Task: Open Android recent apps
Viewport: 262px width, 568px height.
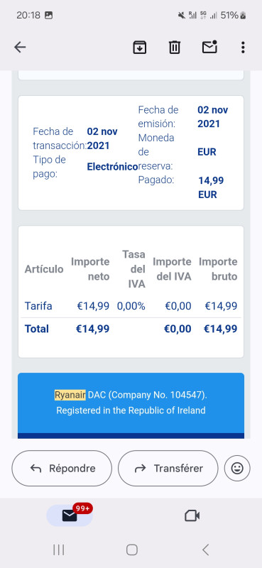Action: click(59, 550)
